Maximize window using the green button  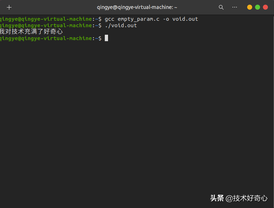[x=258, y=7]
